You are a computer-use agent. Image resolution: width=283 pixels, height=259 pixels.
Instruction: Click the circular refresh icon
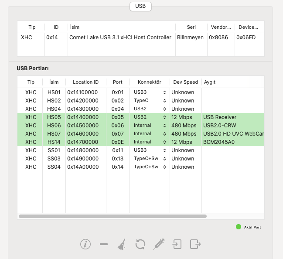(140, 244)
